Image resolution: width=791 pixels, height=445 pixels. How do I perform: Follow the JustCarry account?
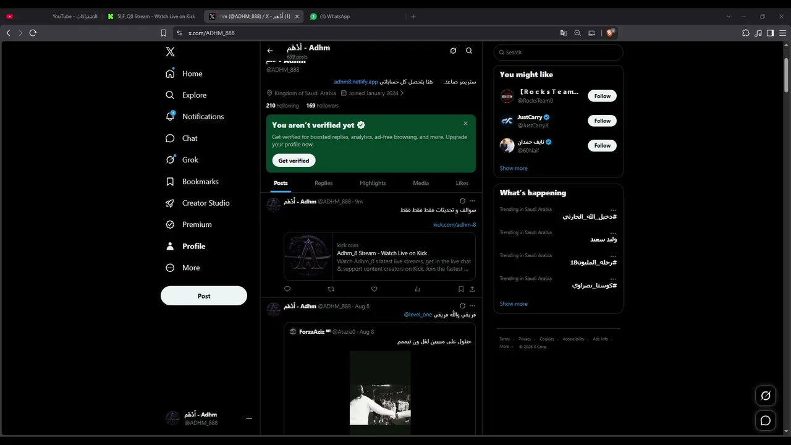[x=602, y=121]
